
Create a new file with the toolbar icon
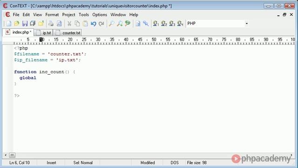point(9,23)
